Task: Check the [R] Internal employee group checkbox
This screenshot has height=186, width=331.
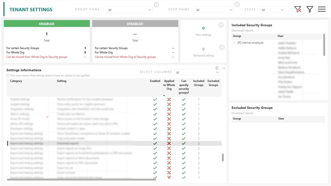Action: pyautogui.click(x=234, y=43)
